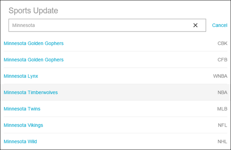This screenshot has width=231, height=150.
Task: Select Minnesota Golden Gophers link in CFB row
Action: [33, 60]
